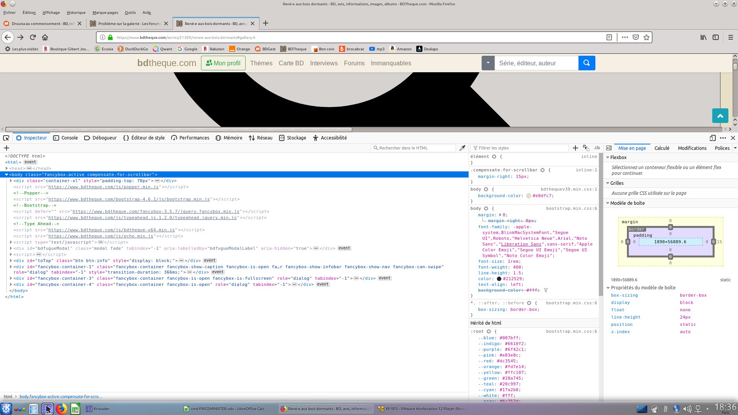This screenshot has height=415, width=738.
Task: Click the eyedropper color picker icon
Action: (462, 148)
